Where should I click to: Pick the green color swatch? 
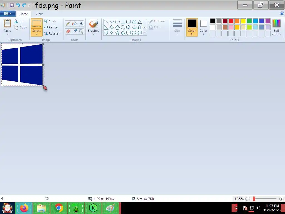pyautogui.click(x=249, y=21)
